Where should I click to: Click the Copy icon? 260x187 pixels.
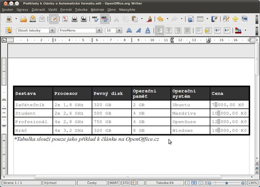click(126, 19)
